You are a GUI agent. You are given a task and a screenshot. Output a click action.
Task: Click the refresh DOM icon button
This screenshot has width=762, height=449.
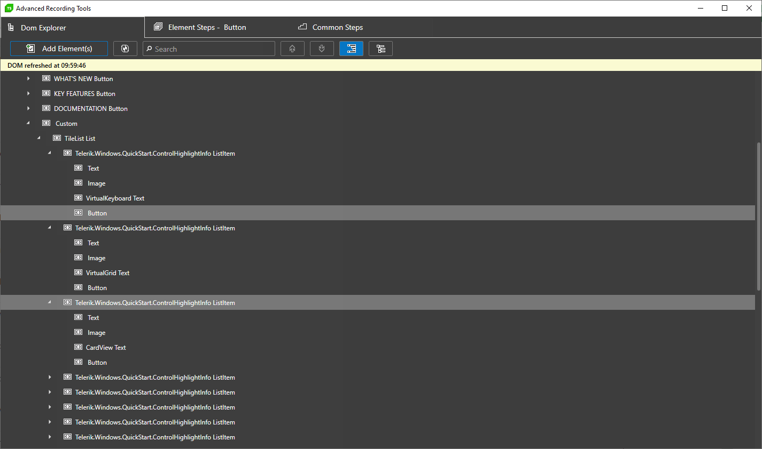point(125,49)
